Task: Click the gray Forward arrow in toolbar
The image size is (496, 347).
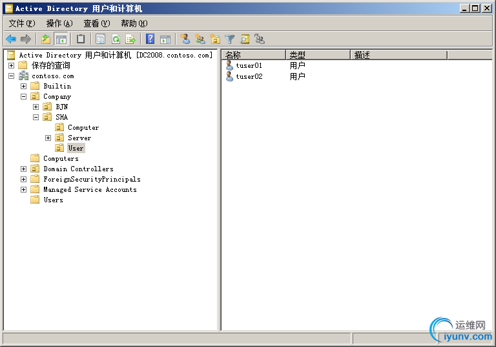Action: pyautogui.click(x=26, y=39)
